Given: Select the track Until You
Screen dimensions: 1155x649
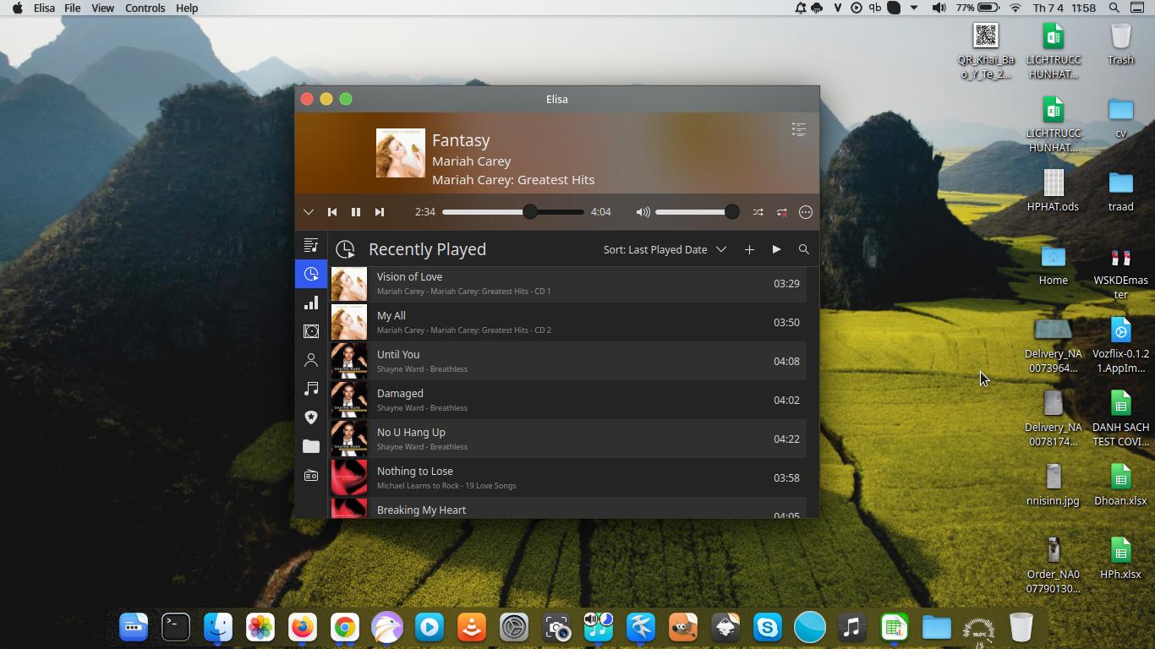Looking at the screenshot, I should point(567,361).
